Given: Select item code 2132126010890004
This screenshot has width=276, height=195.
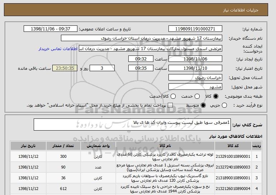Looking at the screenshot, I should (233, 189).
